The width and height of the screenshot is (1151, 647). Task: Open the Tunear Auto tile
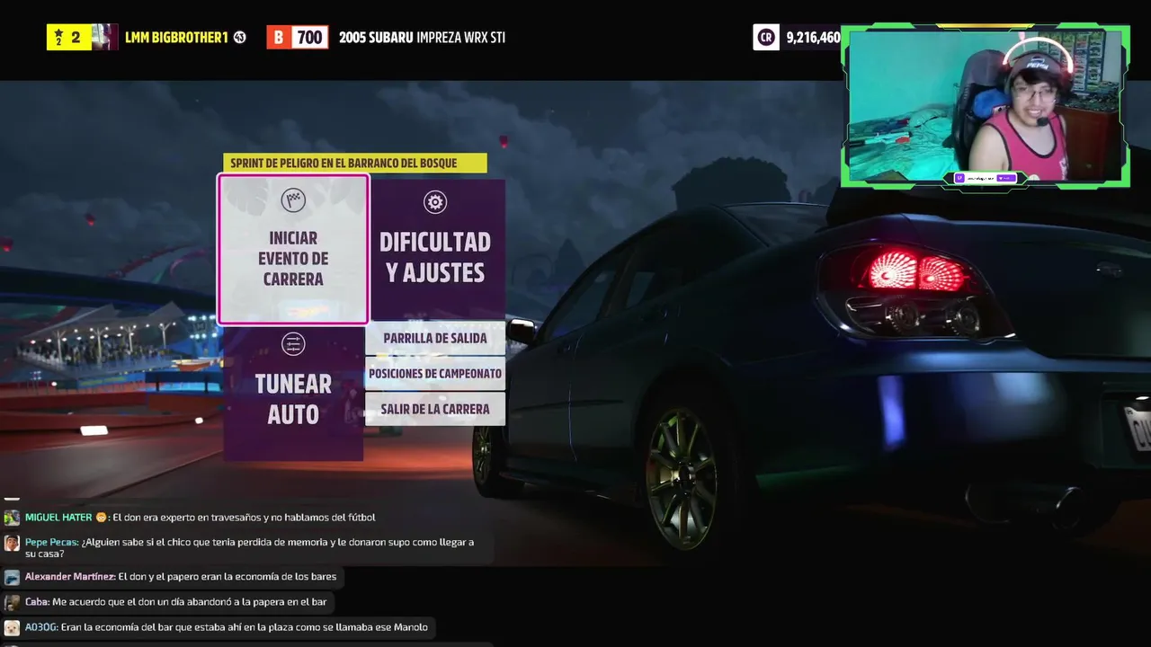293,393
